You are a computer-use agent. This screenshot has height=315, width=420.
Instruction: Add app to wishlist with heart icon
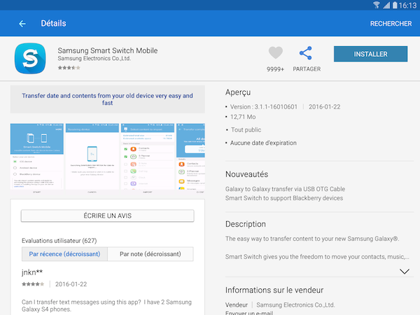point(275,52)
